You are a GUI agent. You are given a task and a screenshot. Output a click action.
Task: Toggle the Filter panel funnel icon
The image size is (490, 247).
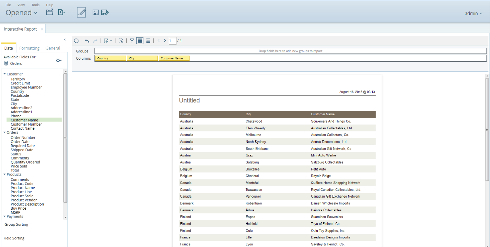pyautogui.click(x=132, y=41)
